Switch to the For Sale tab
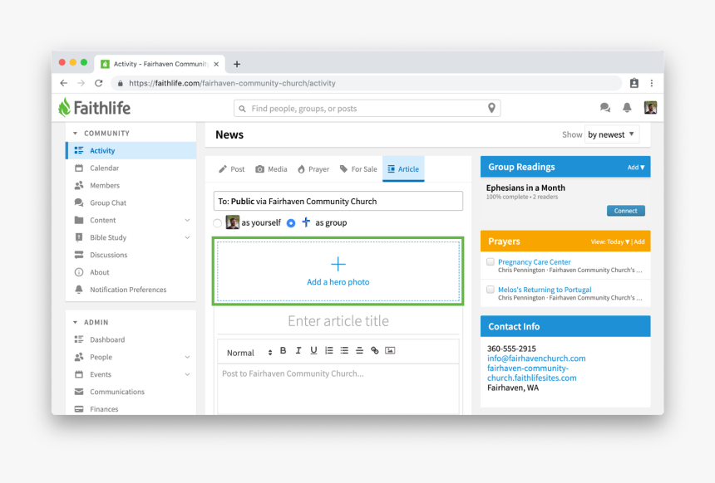The image size is (715, 483). click(358, 169)
